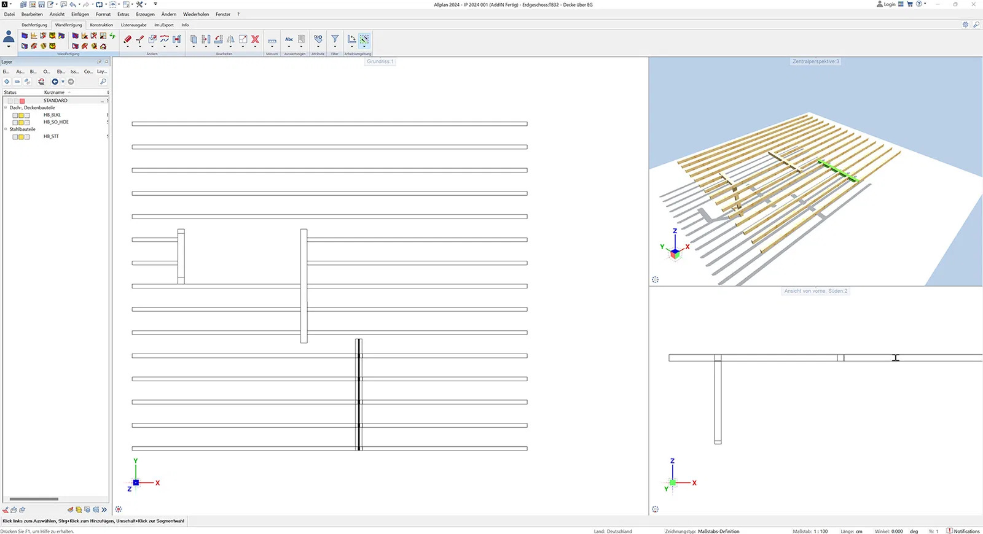Collapse the Dach-, Deckenbauteile layer group
The height and width of the screenshot is (534, 983).
click(x=6, y=107)
